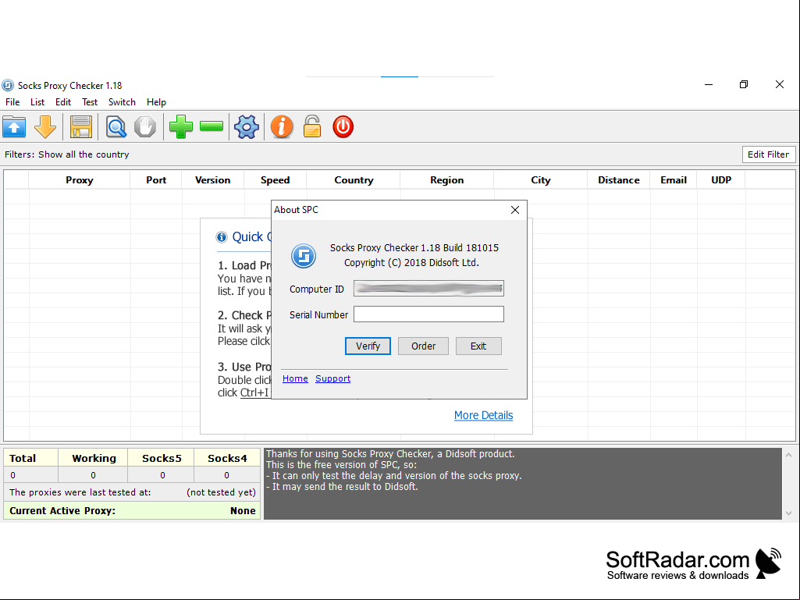
Task: Click 'Filters: Show all the country' text
Action: (x=67, y=154)
